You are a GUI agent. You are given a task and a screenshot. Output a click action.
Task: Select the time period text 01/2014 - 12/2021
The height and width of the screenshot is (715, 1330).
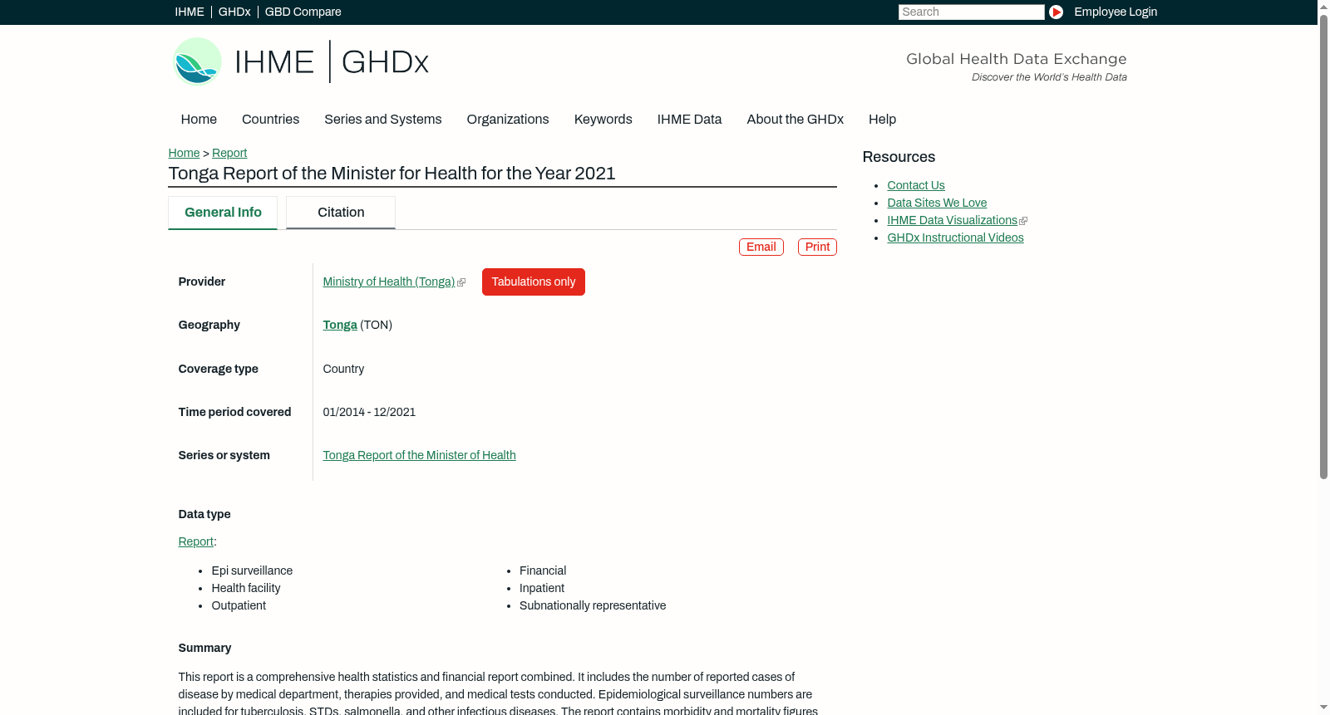click(369, 413)
